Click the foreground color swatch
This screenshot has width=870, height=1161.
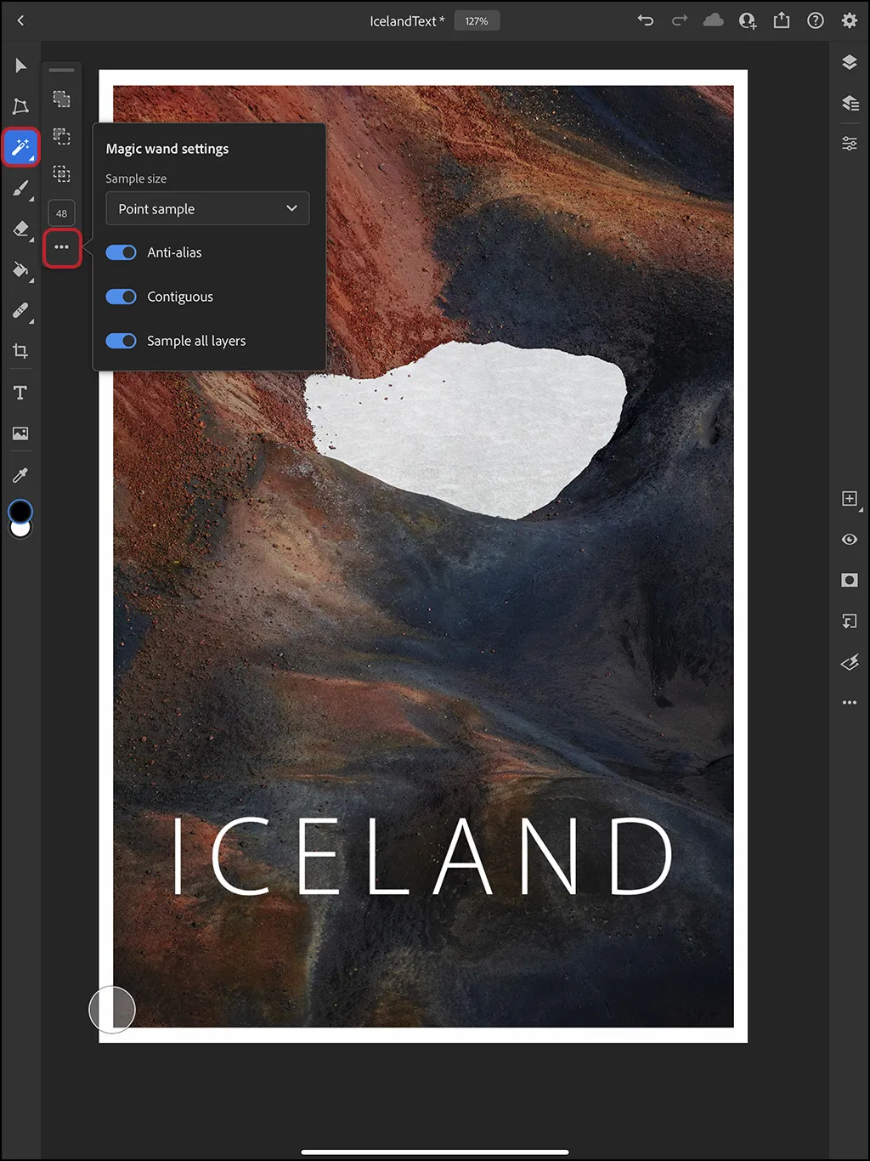(19, 510)
